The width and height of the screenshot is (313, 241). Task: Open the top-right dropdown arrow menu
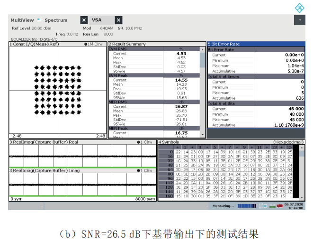[x=300, y=20]
